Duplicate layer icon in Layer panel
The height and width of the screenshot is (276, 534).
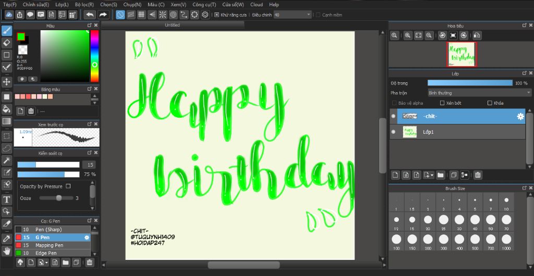click(x=454, y=175)
